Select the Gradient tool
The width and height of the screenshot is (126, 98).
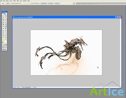pos(6,26)
